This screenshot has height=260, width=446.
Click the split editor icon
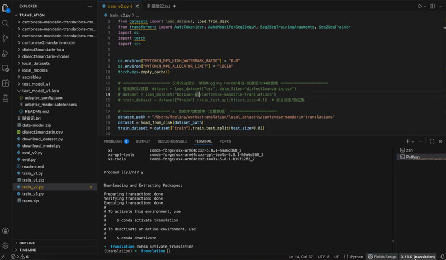pyautogui.click(x=432, y=6)
